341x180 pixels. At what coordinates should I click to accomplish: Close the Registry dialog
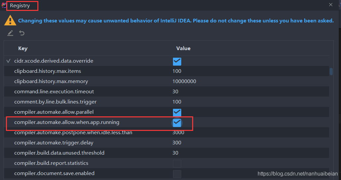pos(331,5)
